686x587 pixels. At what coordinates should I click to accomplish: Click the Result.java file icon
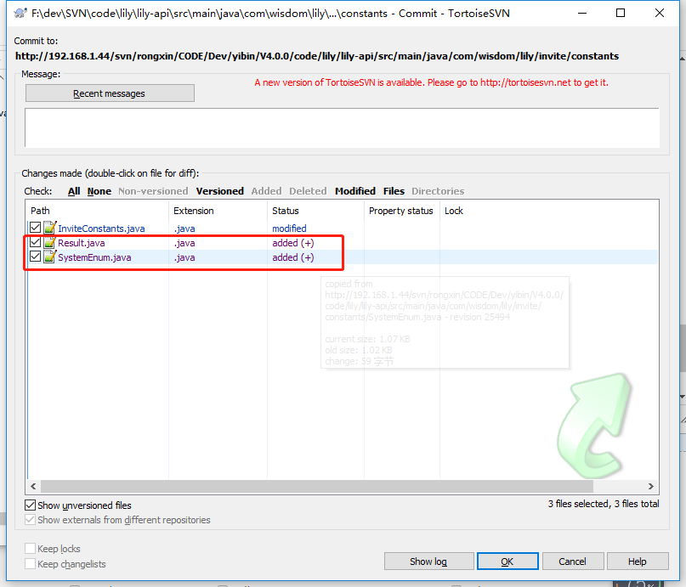click(50, 243)
